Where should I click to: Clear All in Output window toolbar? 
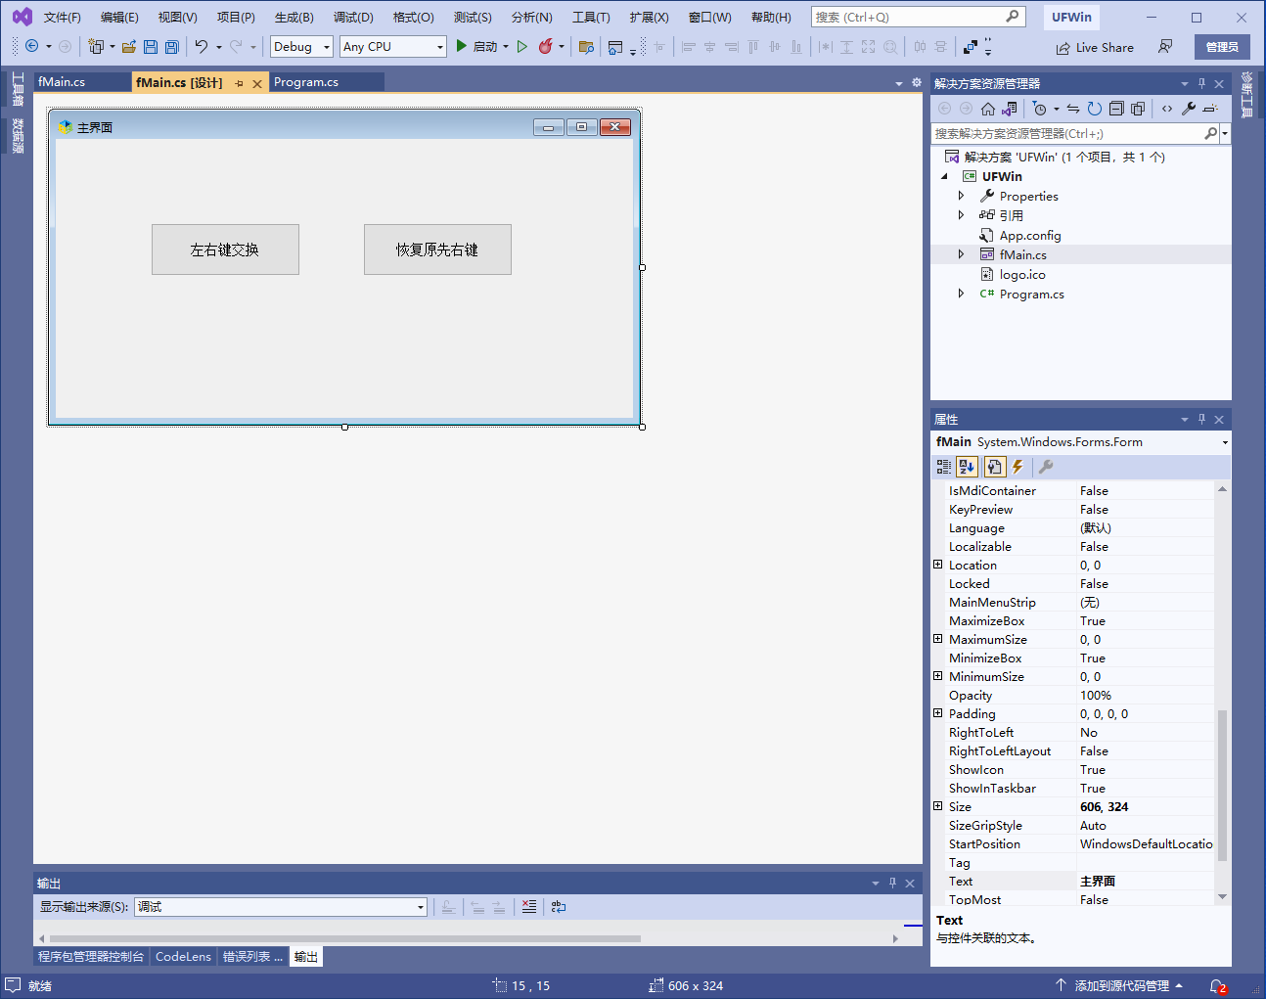tap(529, 907)
